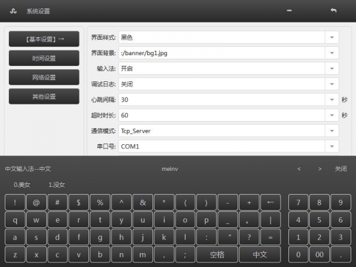The width and height of the screenshot is (356, 267).
Task: Expand the 通信模式 Tcp_Server dropdown
Action: coord(332,130)
